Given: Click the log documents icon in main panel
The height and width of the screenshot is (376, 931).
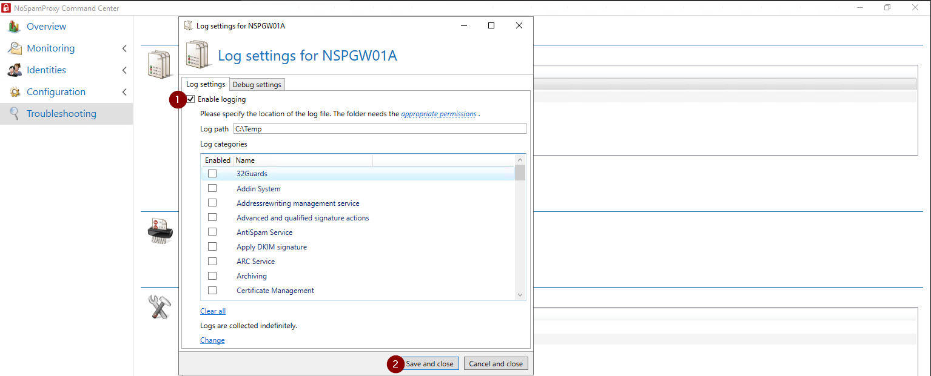Looking at the screenshot, I should [160, 64].
